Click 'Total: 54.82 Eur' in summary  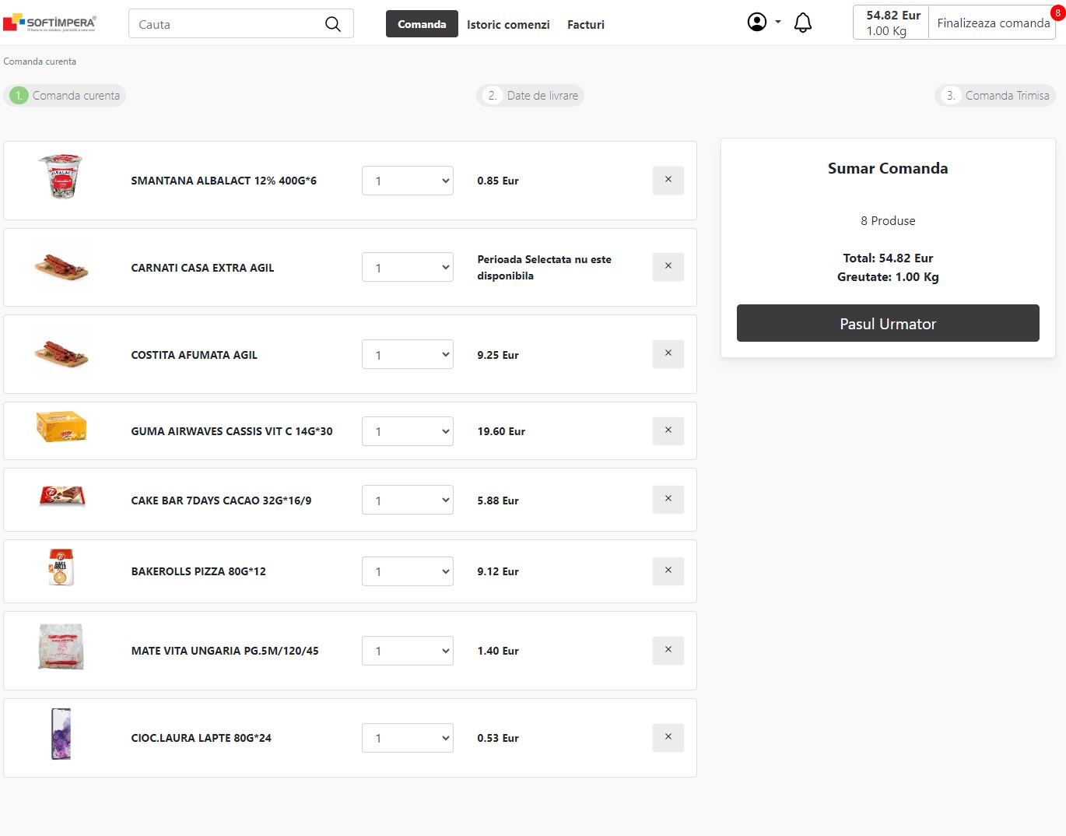[x=888, y=258]
